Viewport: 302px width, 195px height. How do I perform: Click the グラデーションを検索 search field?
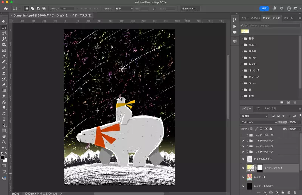coord(270,25)
